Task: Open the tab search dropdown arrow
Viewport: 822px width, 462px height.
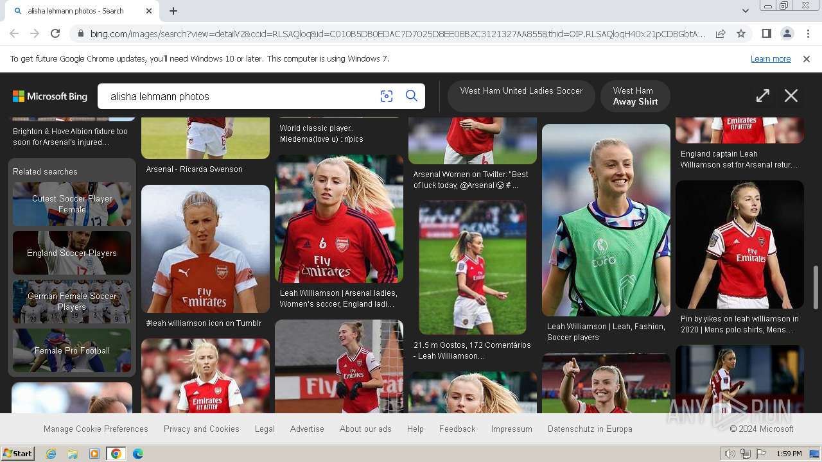Action: 745,11
